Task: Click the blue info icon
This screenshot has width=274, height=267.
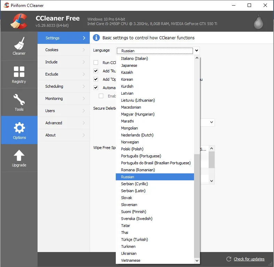Action: [x=96, y=38]
